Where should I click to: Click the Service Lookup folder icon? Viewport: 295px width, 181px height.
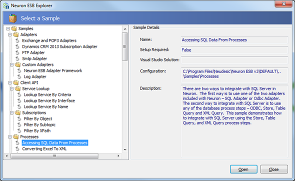click(17, 89)
